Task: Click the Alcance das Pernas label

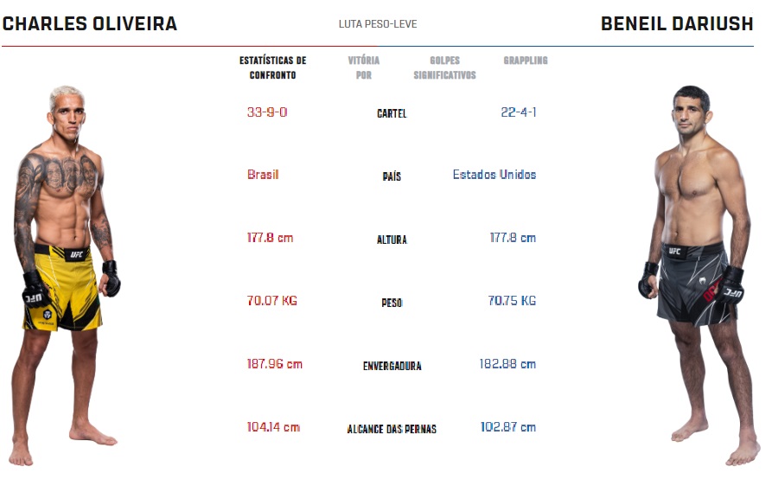Action: point(392,429)
